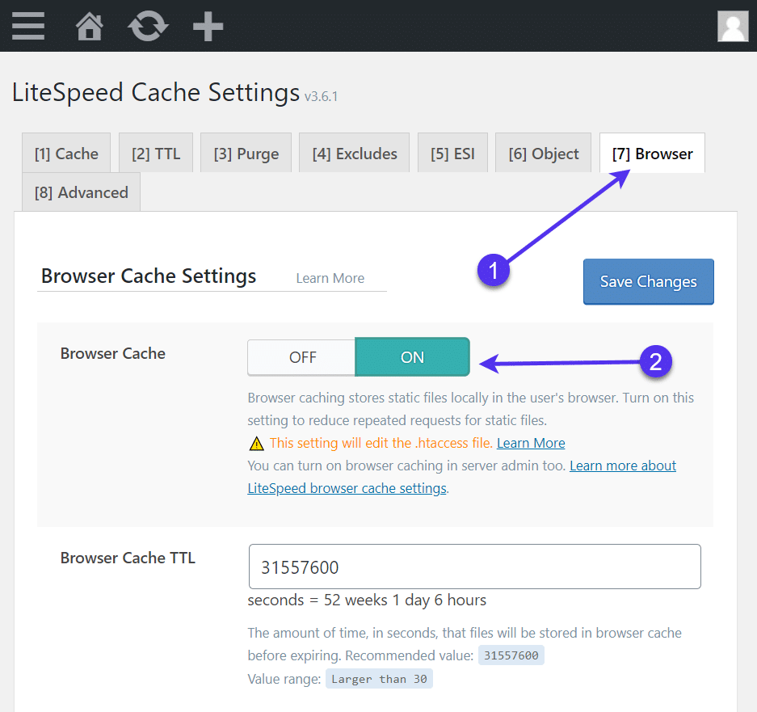This screenshot has width=757, height=712.
Task: Keep Browser Cache set to ON
Action: [x=412, y=356]
